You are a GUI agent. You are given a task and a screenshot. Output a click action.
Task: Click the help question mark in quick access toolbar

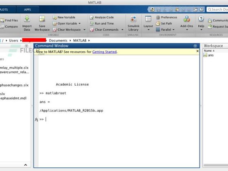202,9
